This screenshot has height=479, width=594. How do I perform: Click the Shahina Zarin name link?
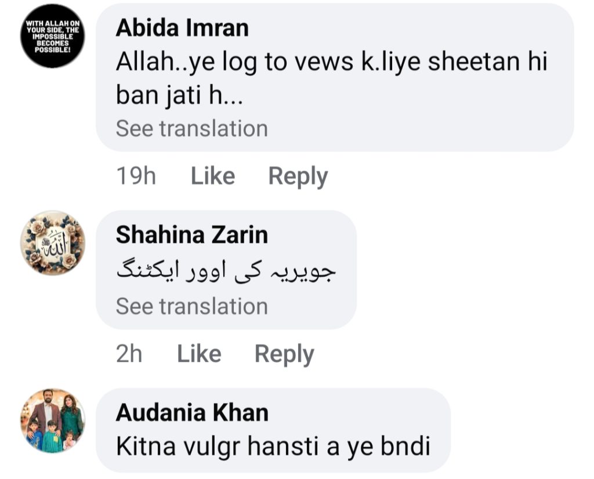191,235
